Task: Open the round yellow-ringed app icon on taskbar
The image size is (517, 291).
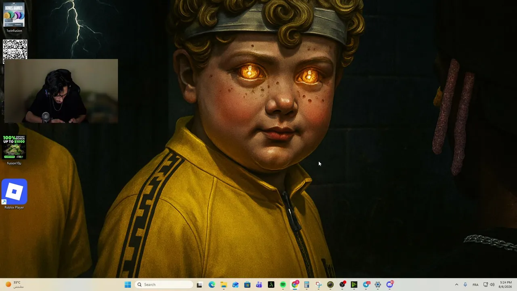Action: coord(330,285)
